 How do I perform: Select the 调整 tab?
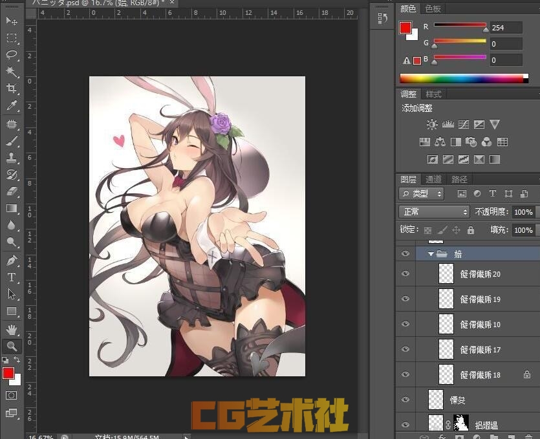409,94
